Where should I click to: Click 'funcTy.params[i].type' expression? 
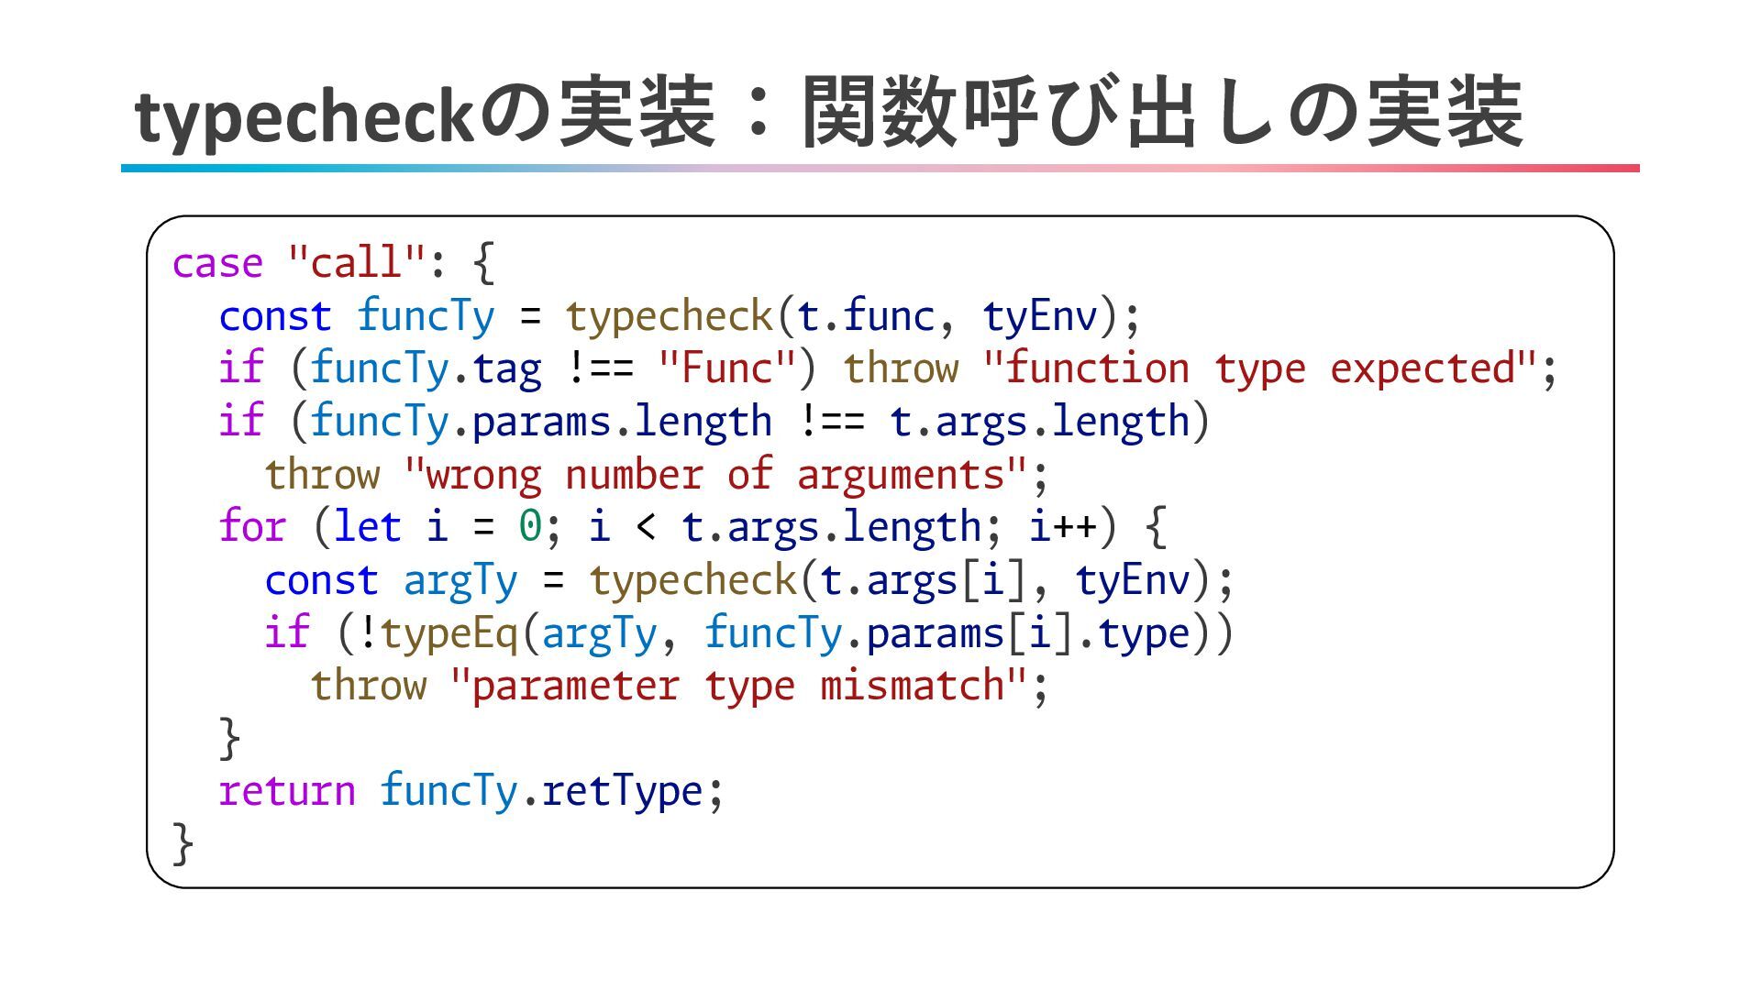947,633
